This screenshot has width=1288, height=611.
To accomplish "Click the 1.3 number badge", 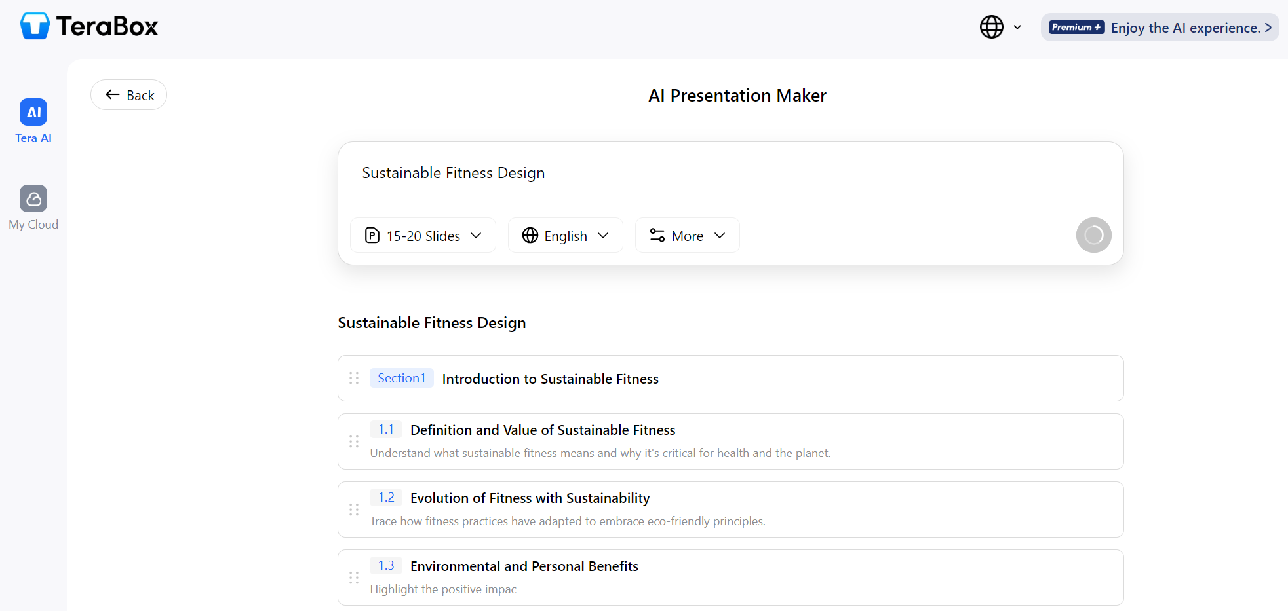I will (x=386, y=565).
